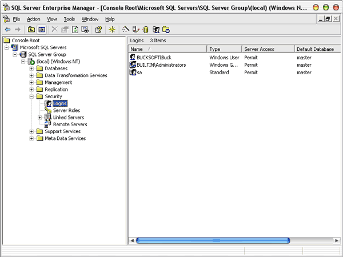Click 'Windows User' type cell

[x=224, y=58]
